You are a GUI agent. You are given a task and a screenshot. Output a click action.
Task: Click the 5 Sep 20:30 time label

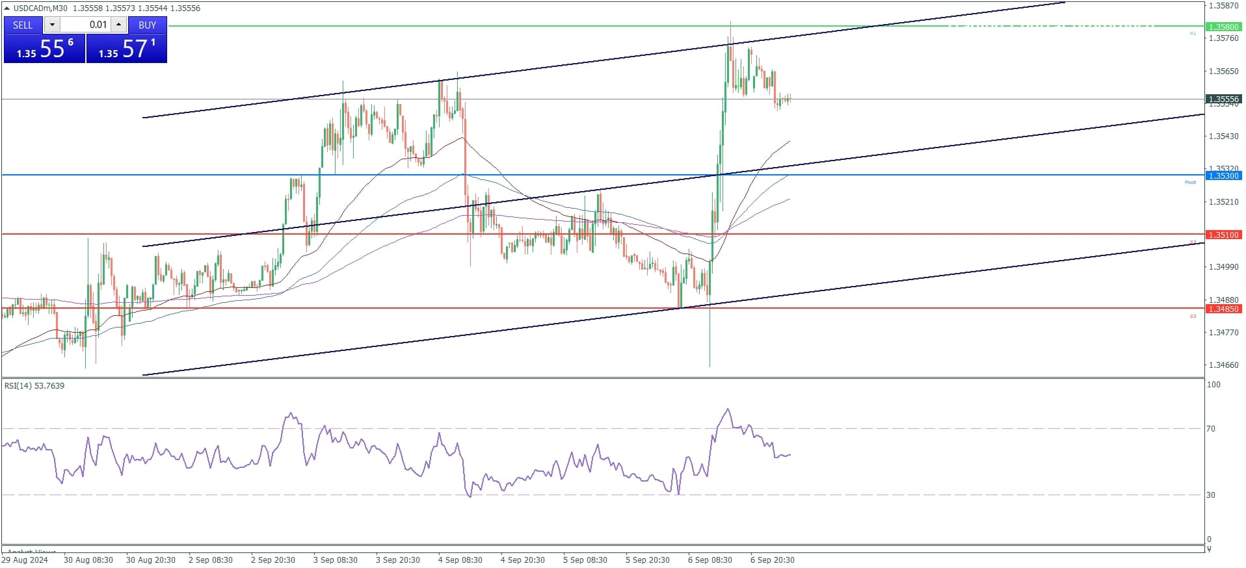[647, 560]
